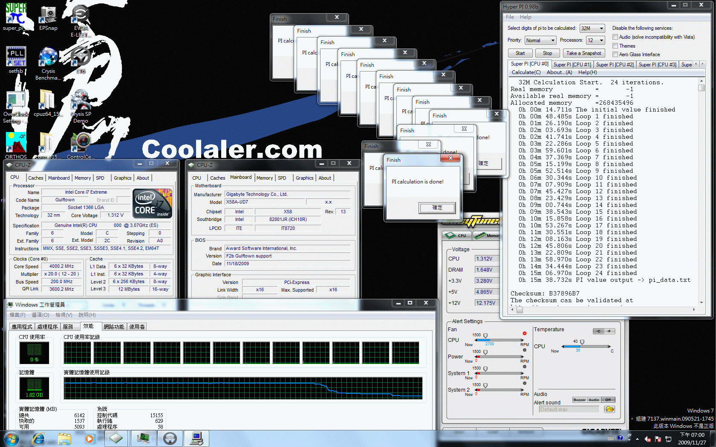The image size is (716, 447).
Task: Set alert audio to Buzzer
Action: [579, 400]
